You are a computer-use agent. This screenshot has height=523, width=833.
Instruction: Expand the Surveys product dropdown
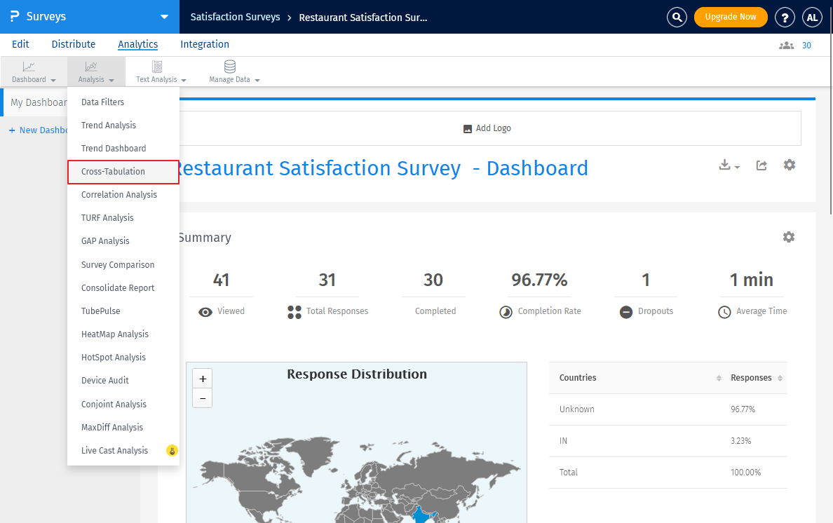164,17
